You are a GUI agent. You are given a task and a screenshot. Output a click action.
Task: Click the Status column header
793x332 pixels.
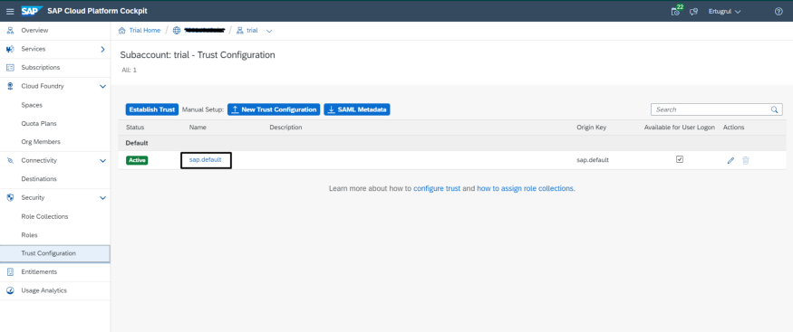[135, 128]
